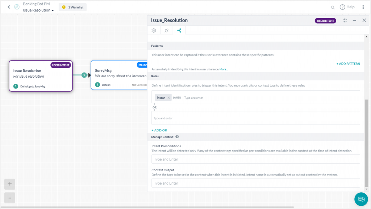This screenshot has height=209, width=371.
Task: Open the bot chat preview bubble
Action: coord(361,199)
